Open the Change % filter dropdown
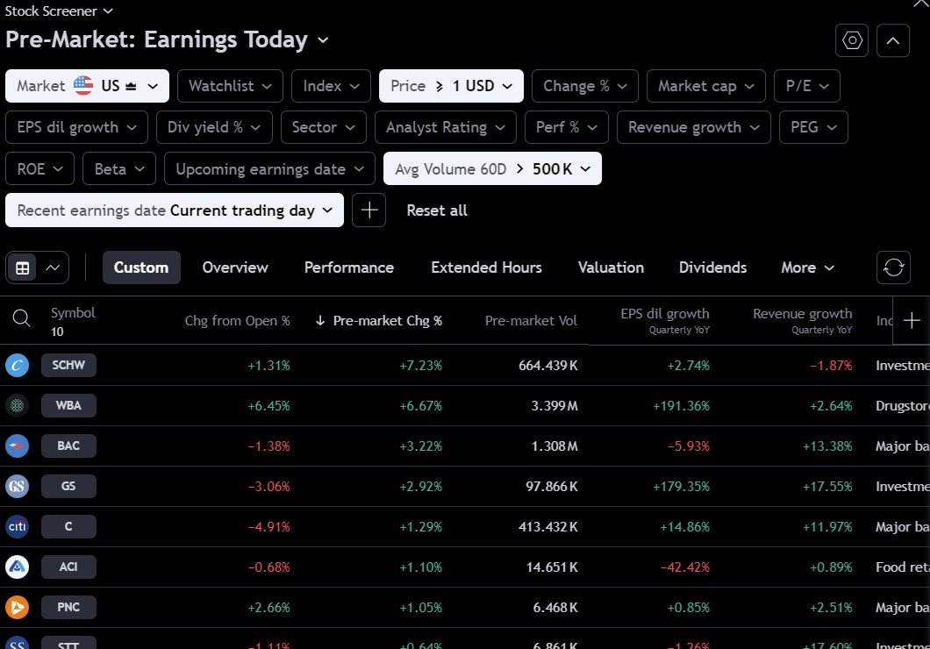The image size is (930, 649). point(585,86)
